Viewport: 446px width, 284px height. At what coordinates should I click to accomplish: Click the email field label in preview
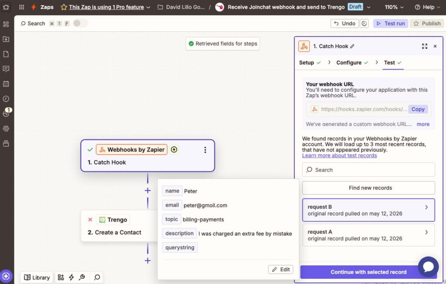click(172, 205)
